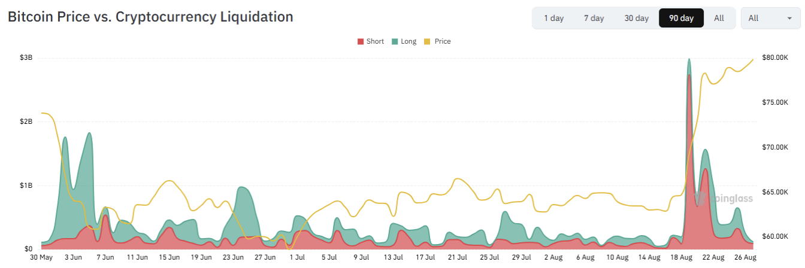Open the All exchanges dropdown
Screen dimensions: 805x268
769,18
